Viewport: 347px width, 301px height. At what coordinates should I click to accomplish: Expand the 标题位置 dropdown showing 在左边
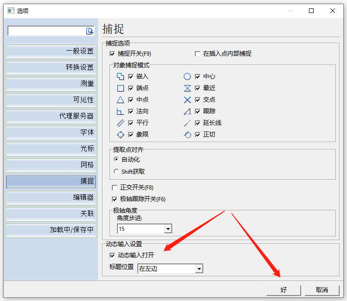pyautogui.click(x=199, y=268)
